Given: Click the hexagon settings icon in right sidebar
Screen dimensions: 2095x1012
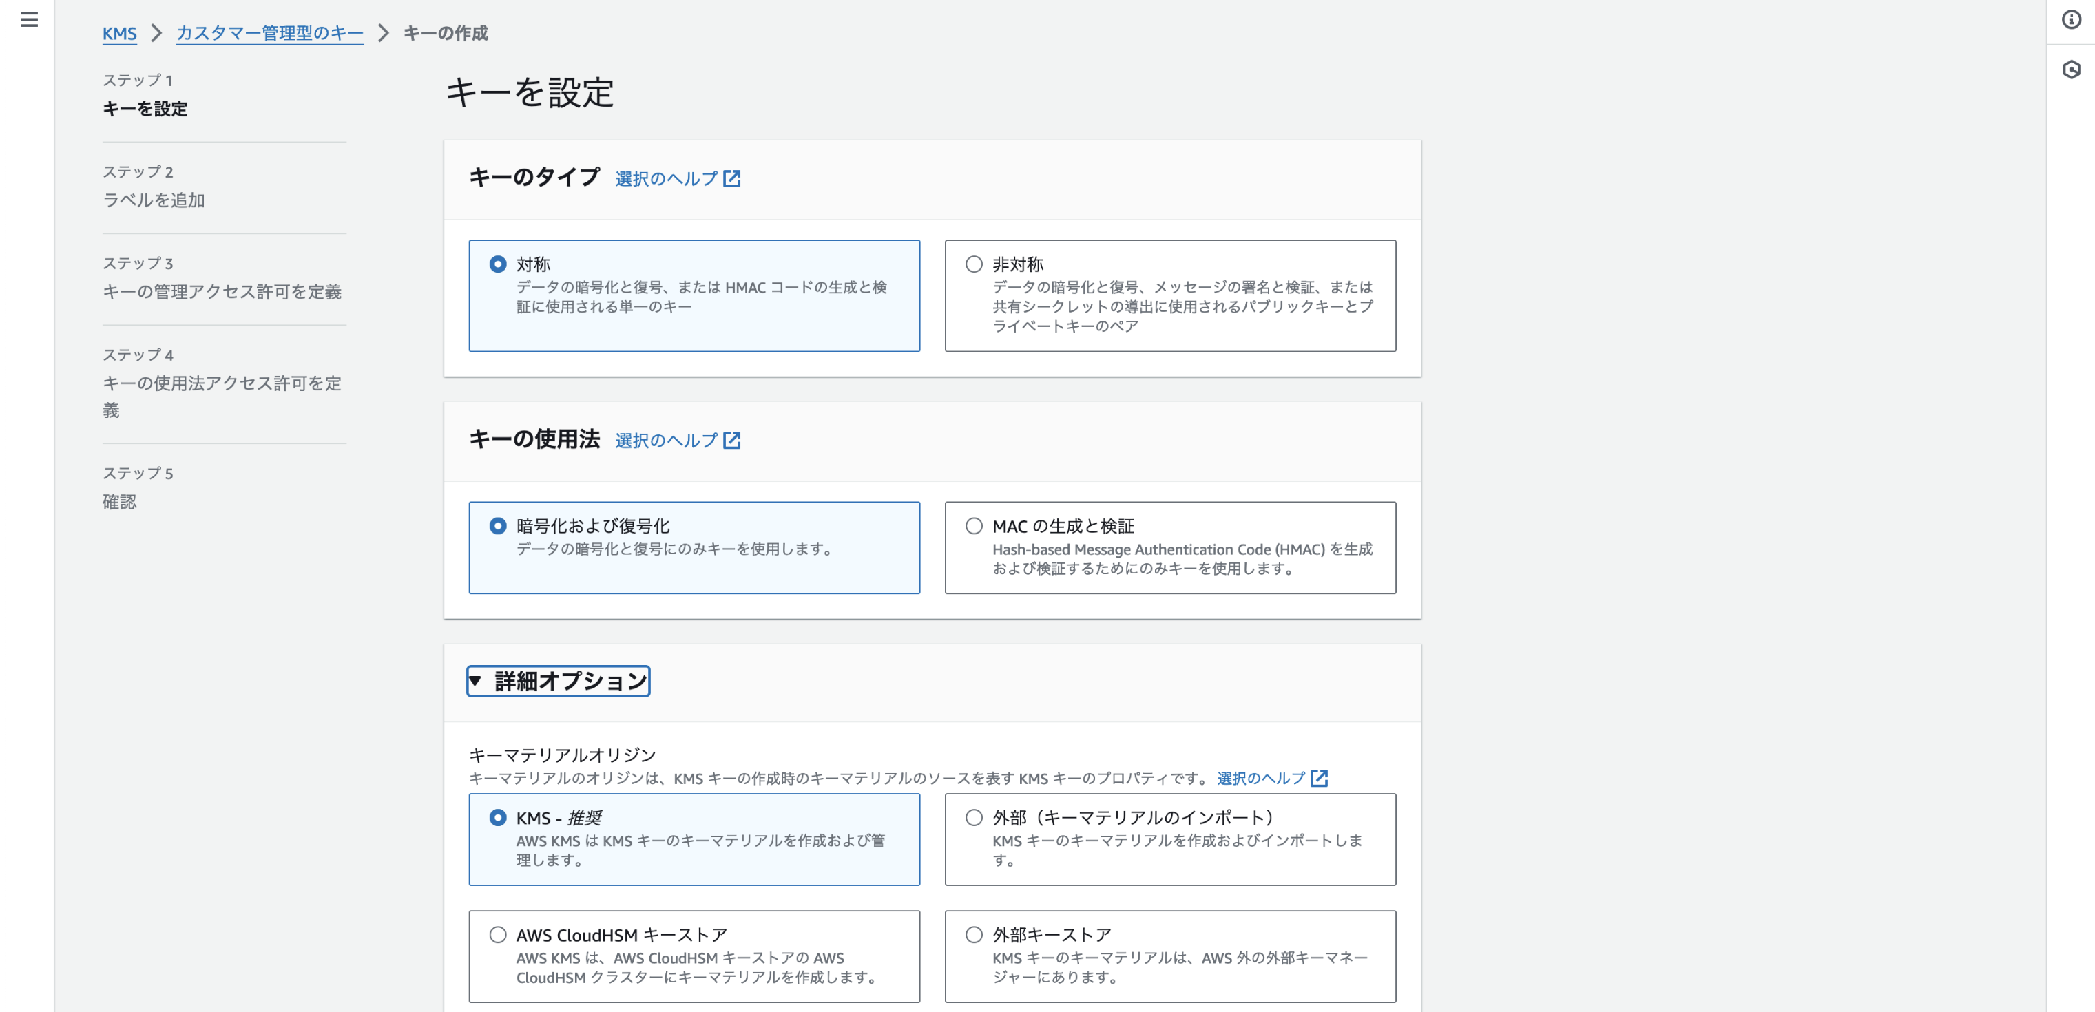Looking at the screenshot, I should pos(2072,70).
